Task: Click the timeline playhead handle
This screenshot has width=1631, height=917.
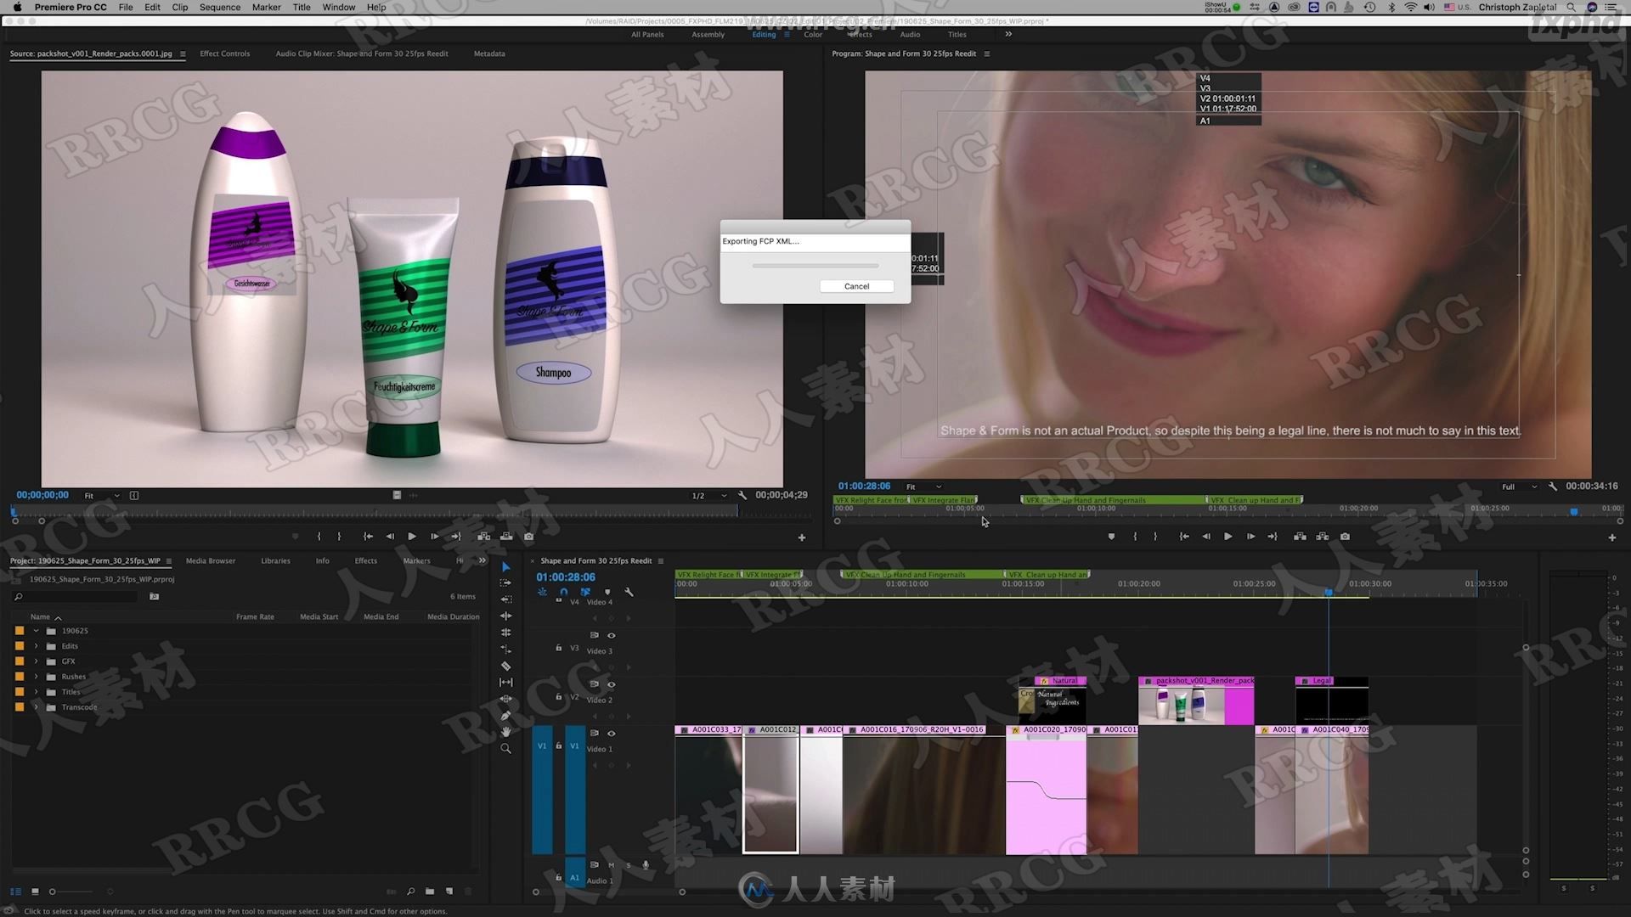Action: click(x=1329, y=592)
